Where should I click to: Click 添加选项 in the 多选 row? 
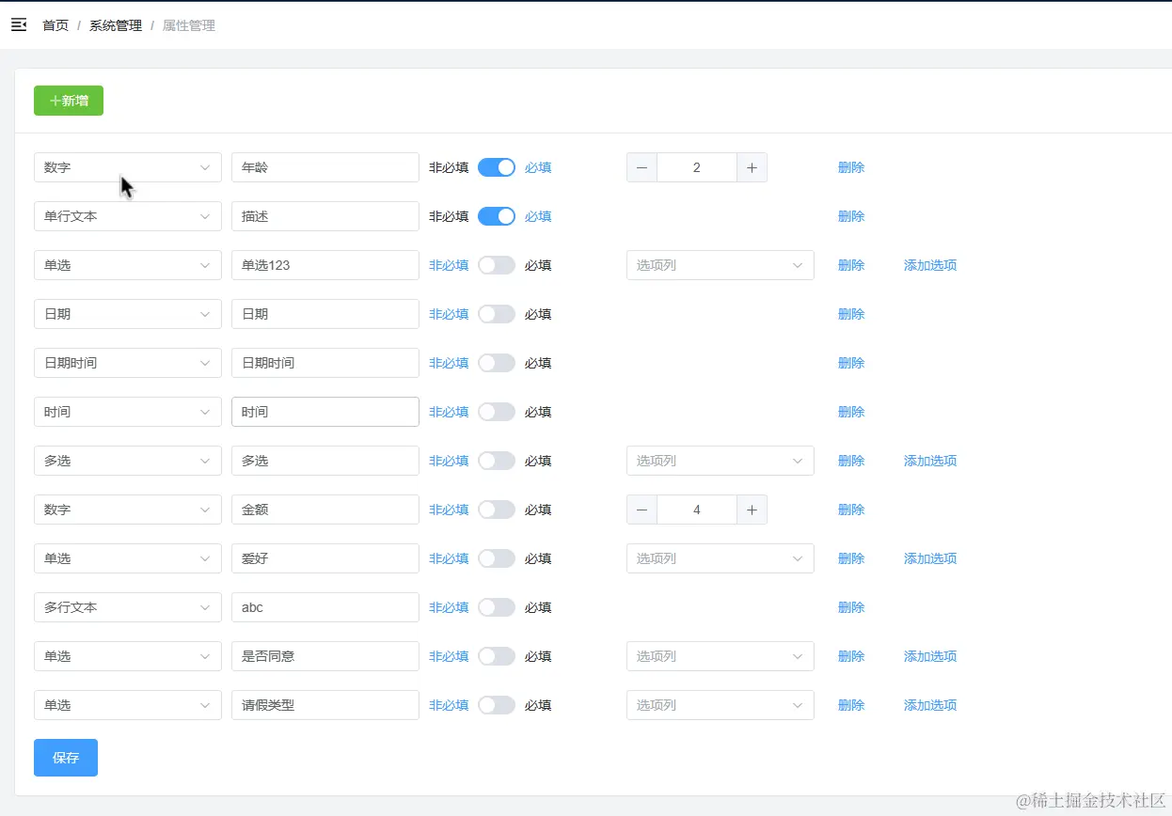tap(930, 461)
